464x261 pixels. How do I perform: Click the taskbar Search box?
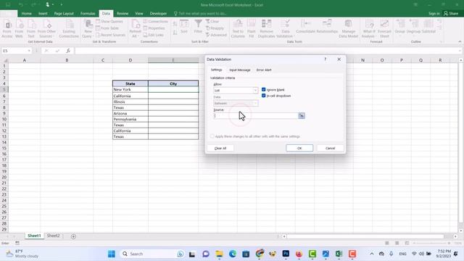(153, 254)
